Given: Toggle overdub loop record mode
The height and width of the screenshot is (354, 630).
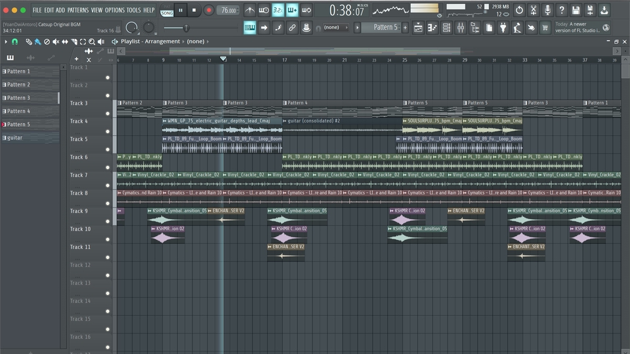Looking at the screenshot, I should (292, 10).
